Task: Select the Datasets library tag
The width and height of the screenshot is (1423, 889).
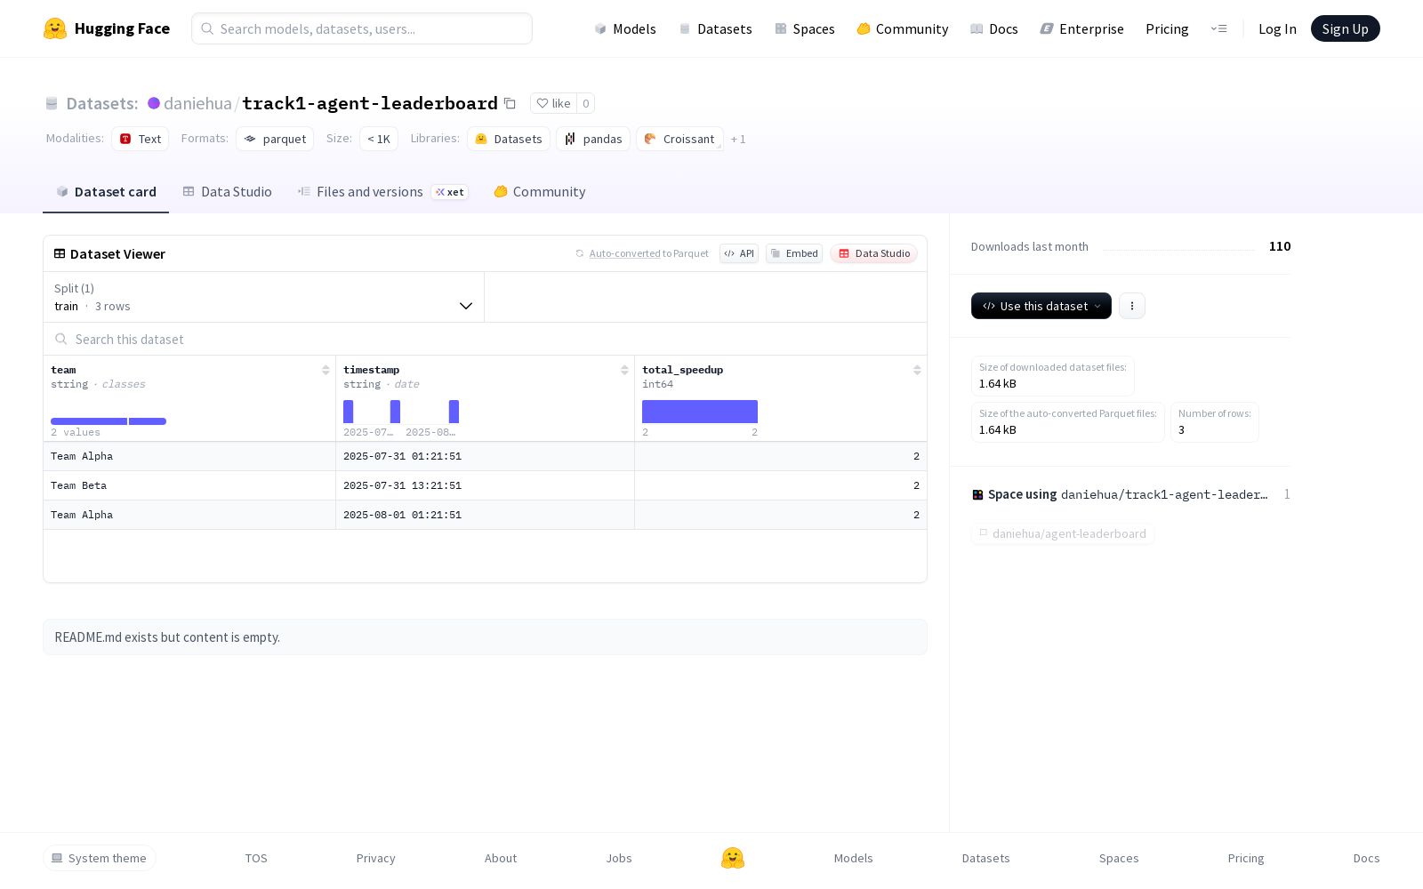Action: pos(509,139)
